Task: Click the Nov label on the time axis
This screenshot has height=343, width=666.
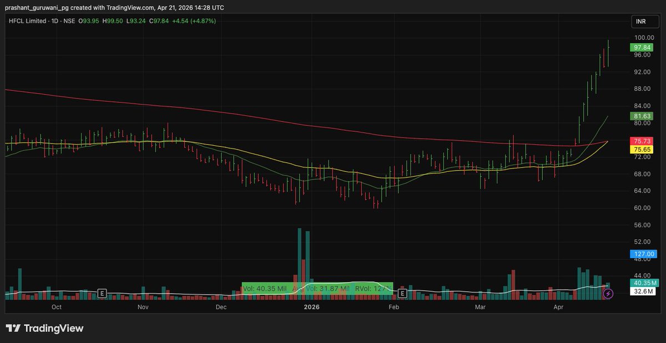Action: (x=143, y=306)
